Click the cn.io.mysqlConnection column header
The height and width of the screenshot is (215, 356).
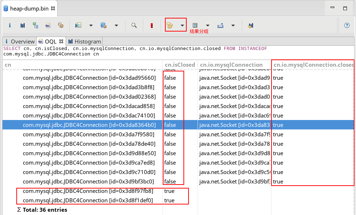[x=231, y=65]
